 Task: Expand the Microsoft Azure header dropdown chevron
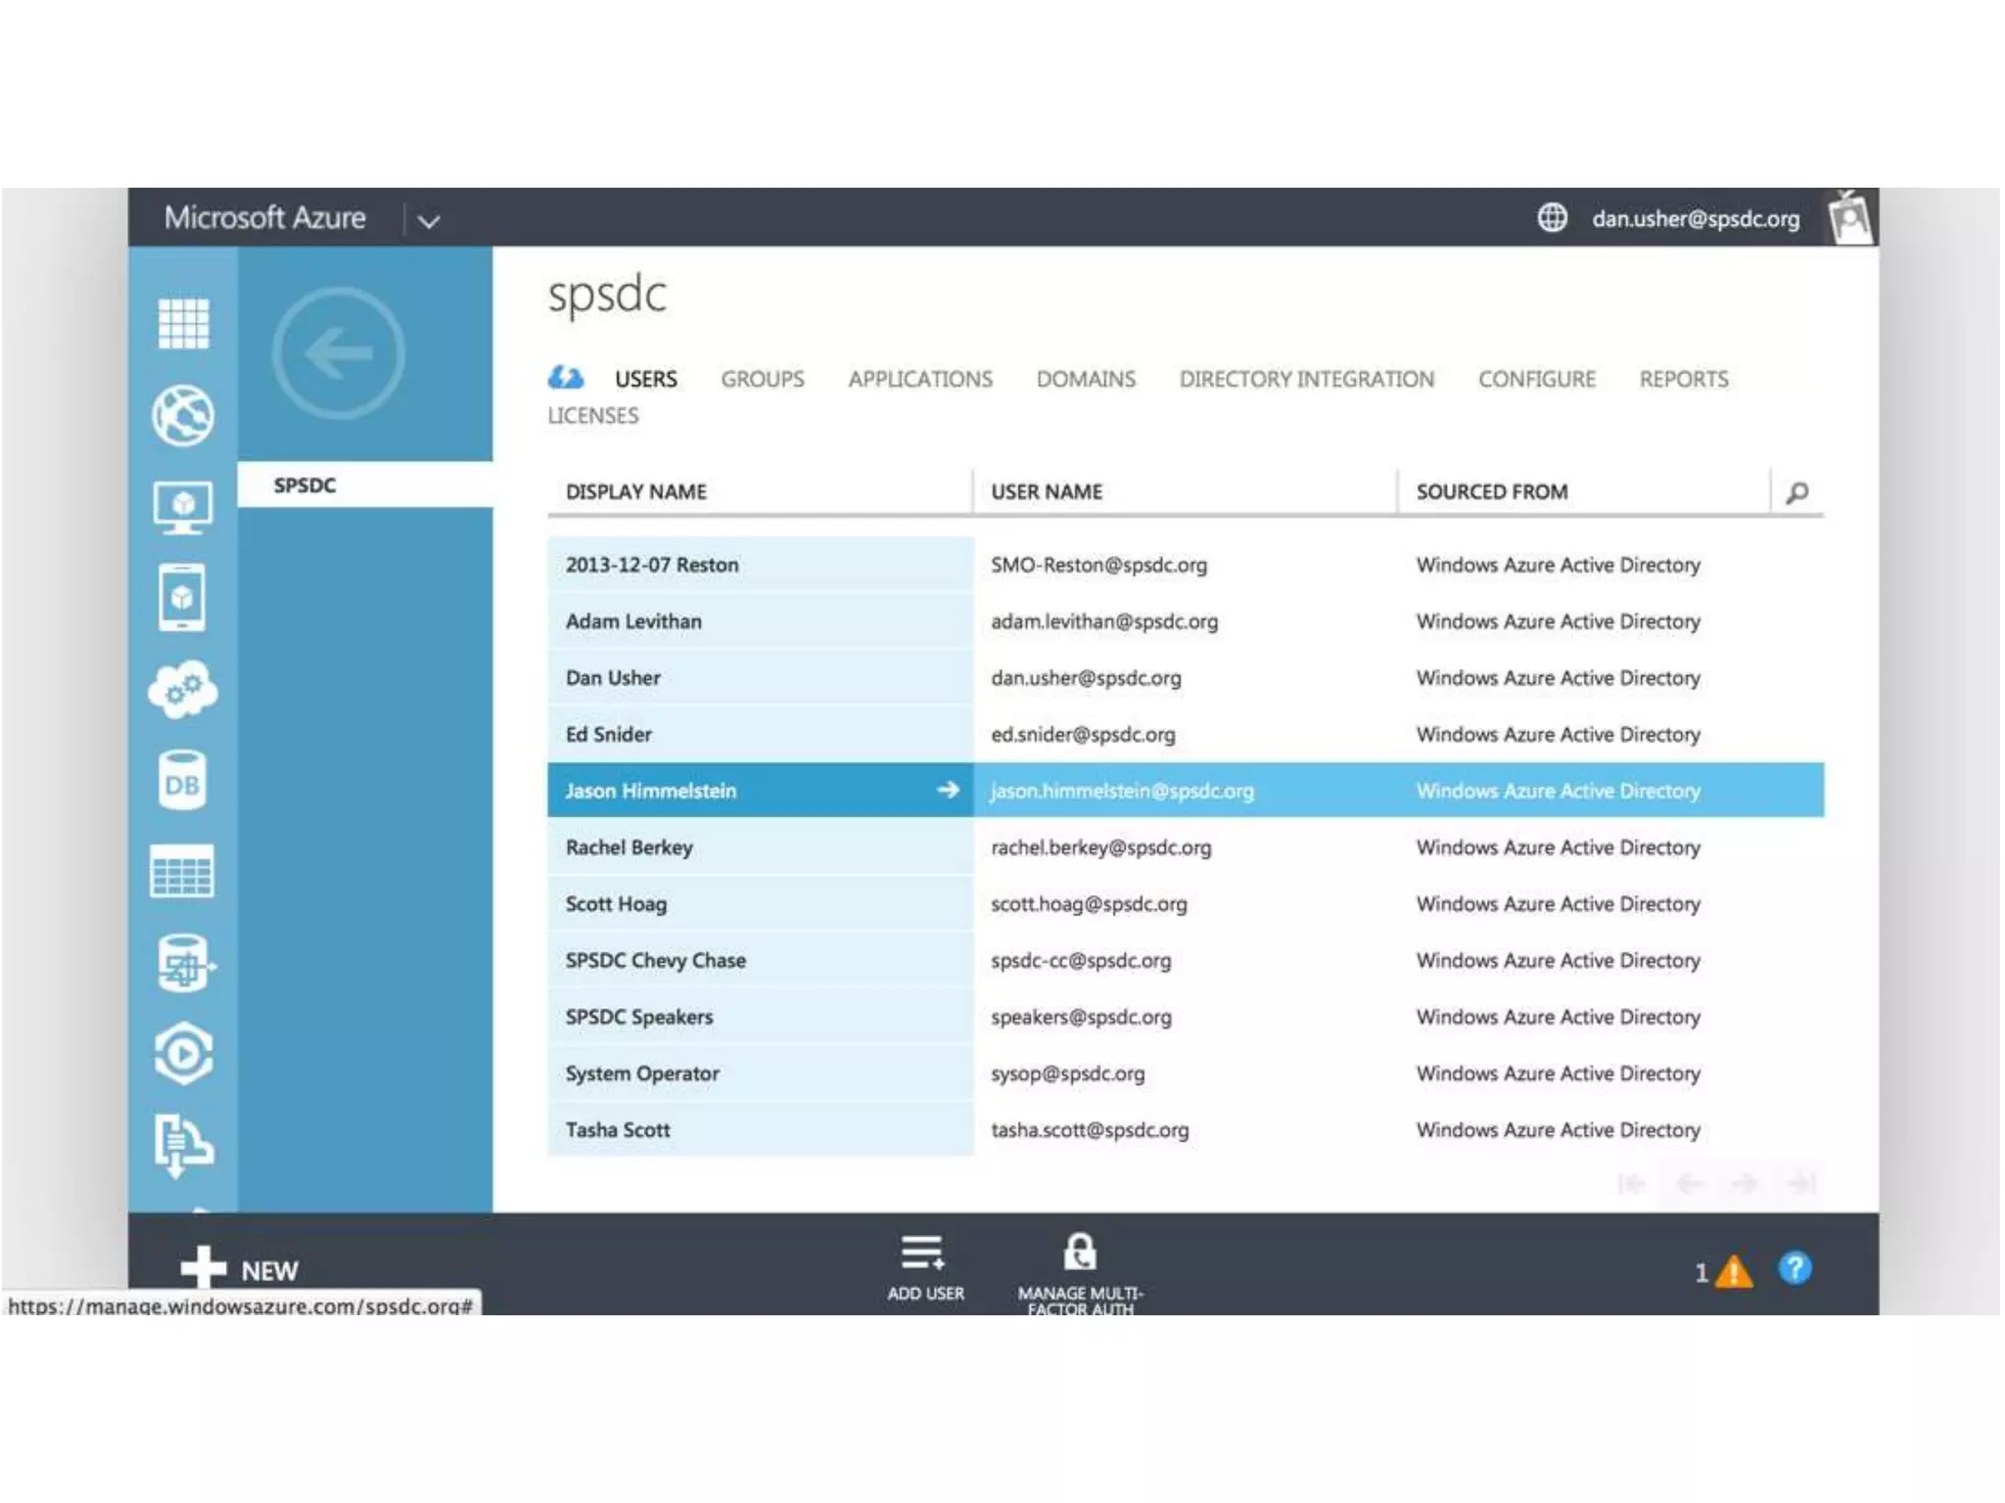tap(429, 221)
